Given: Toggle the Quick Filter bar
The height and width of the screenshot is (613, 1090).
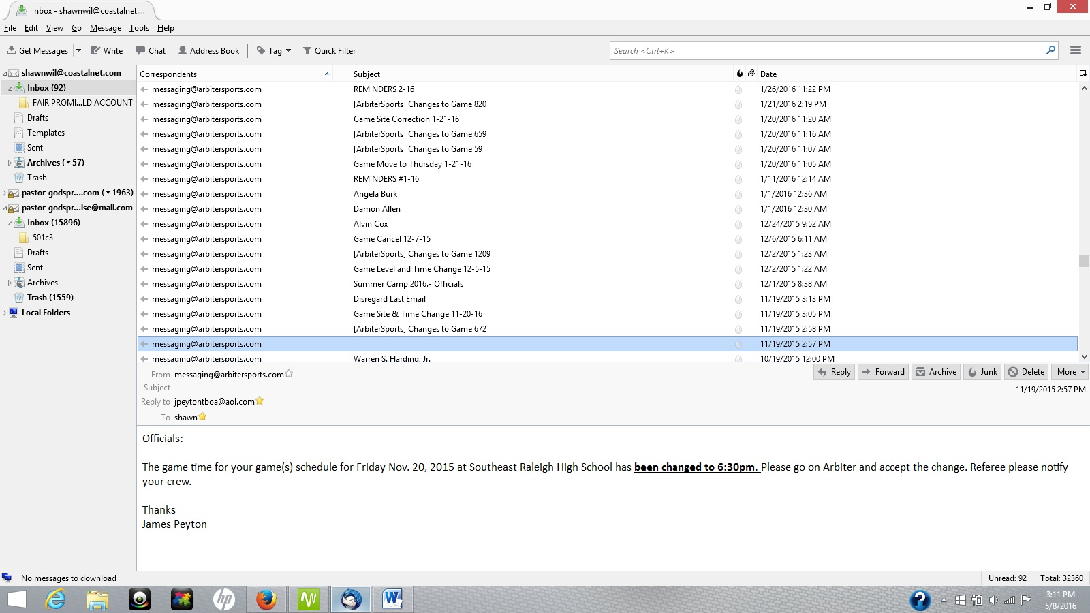Looking at the screenshot, I should pyautogui.click(x=329, y=51).
